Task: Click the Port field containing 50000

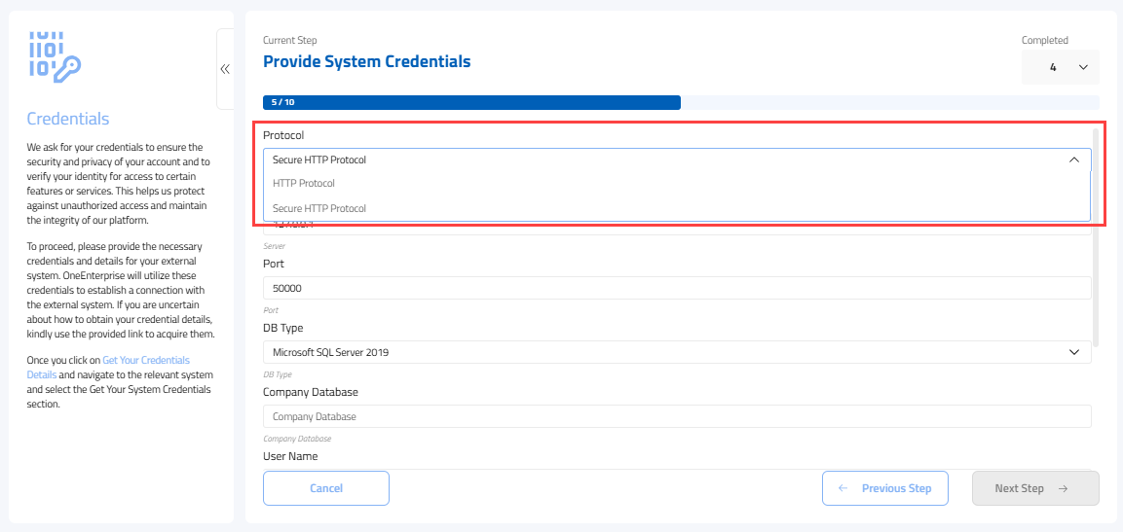Action: [676, 288]
